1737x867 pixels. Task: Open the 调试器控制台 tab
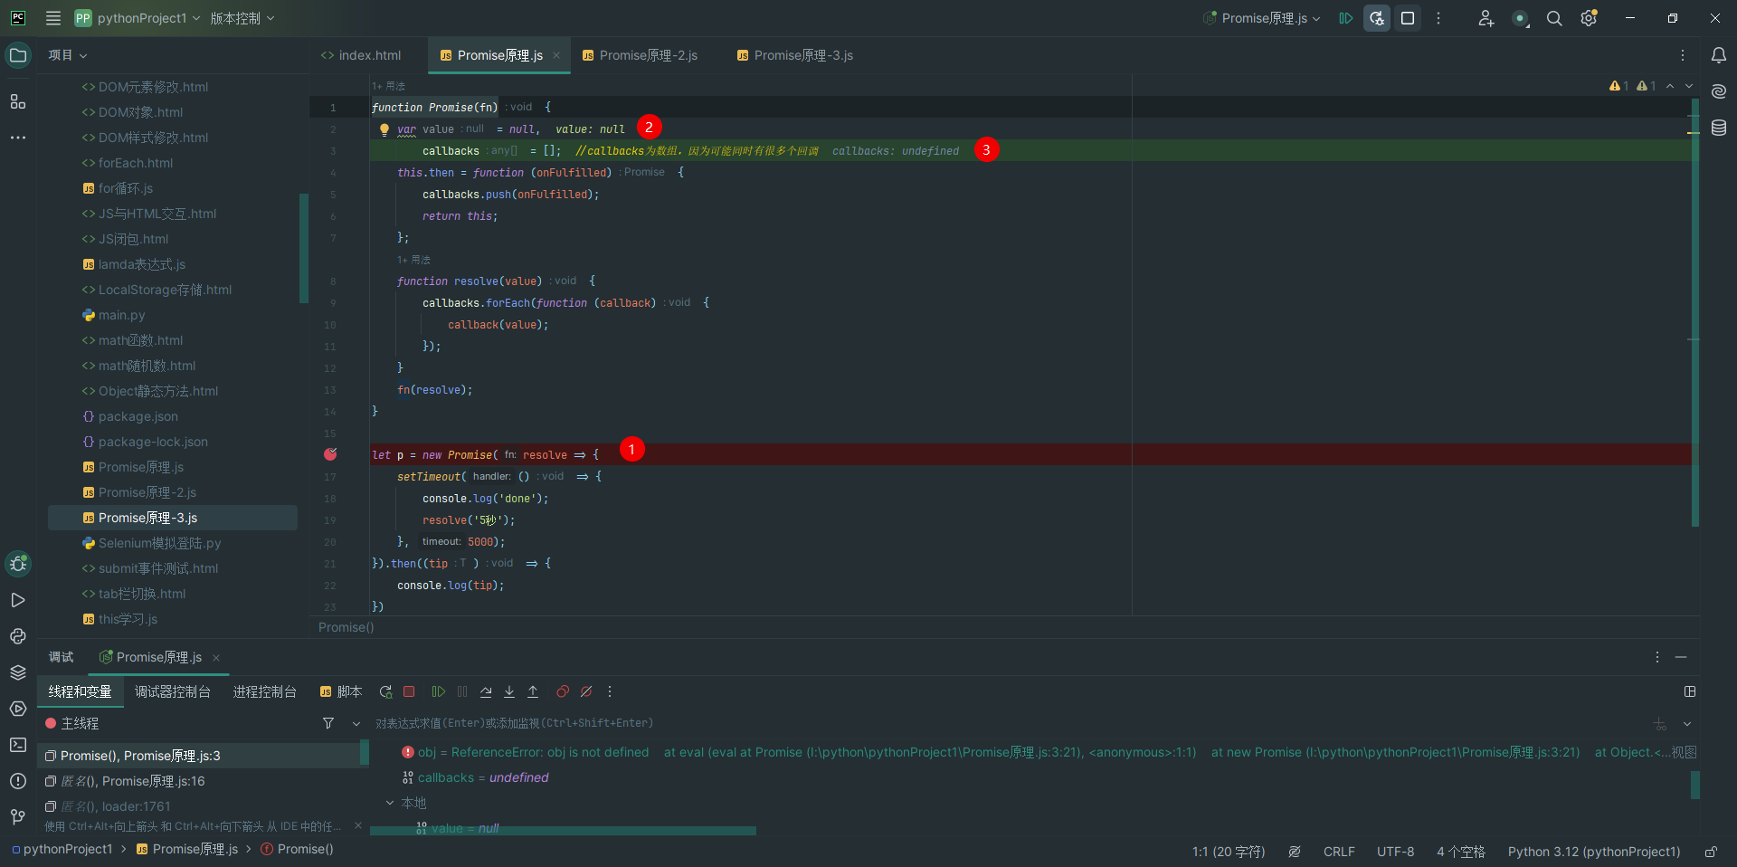(173, 691)
